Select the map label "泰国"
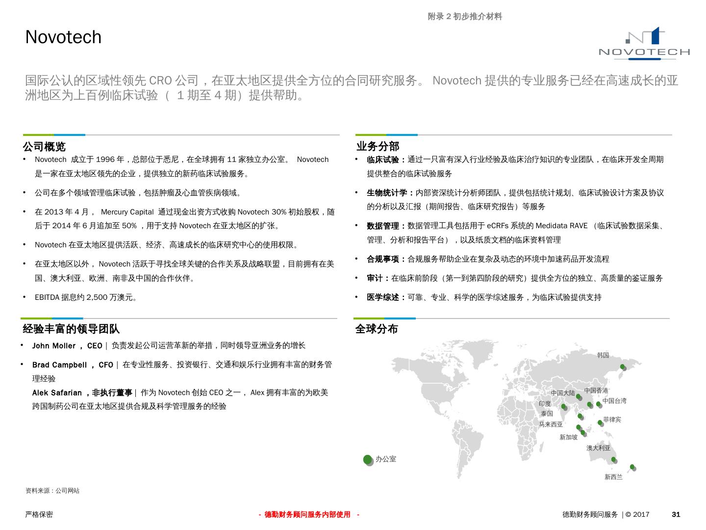The height and width of the screenshot is (530, 706). pyautogui.click(x=547, y=414)
